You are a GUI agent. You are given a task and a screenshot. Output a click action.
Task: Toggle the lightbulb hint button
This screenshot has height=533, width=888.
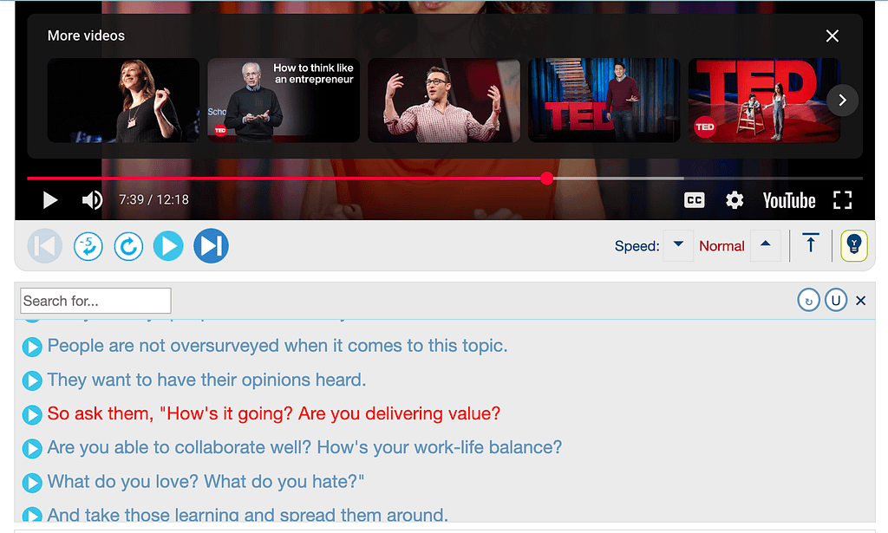[853, 245]
